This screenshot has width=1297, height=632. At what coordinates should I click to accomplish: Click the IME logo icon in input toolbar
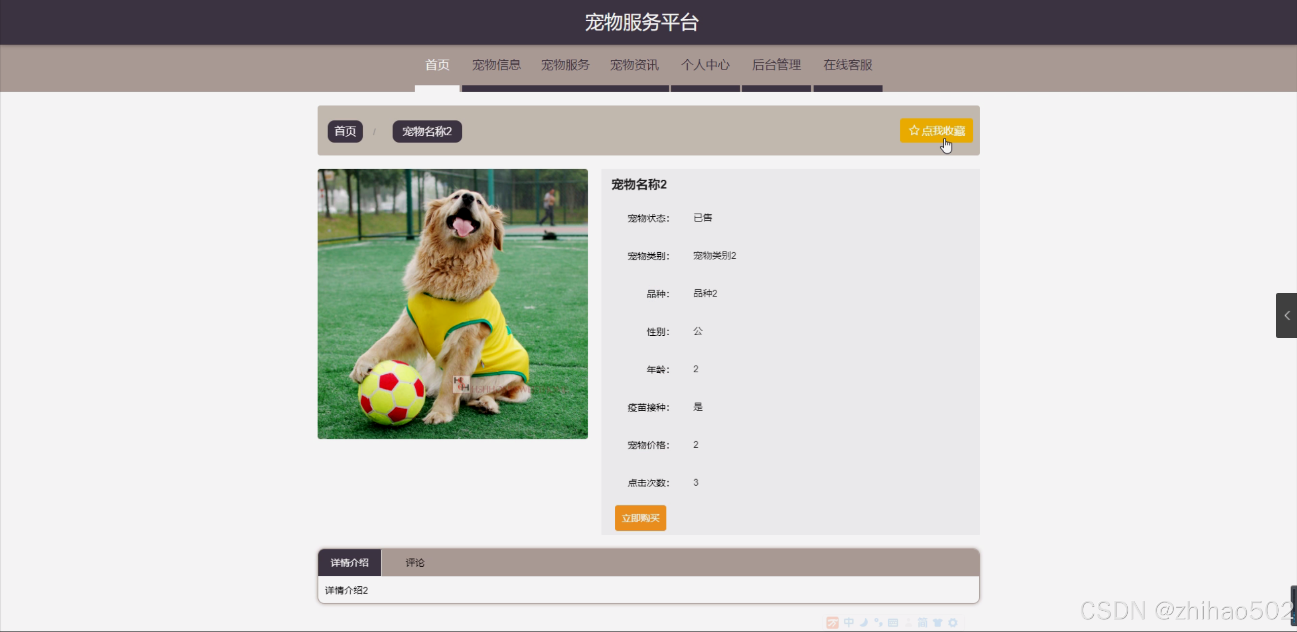(x=832, y=622)
